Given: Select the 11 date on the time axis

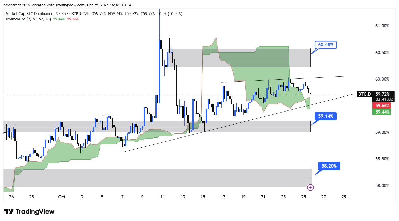Looking at the screenshot, I should point(162,197).
